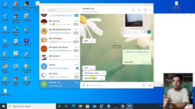This screenshot has width=195, height=109.
Task: Click the June 5 date badge
Action: click(x=116, y=47)
